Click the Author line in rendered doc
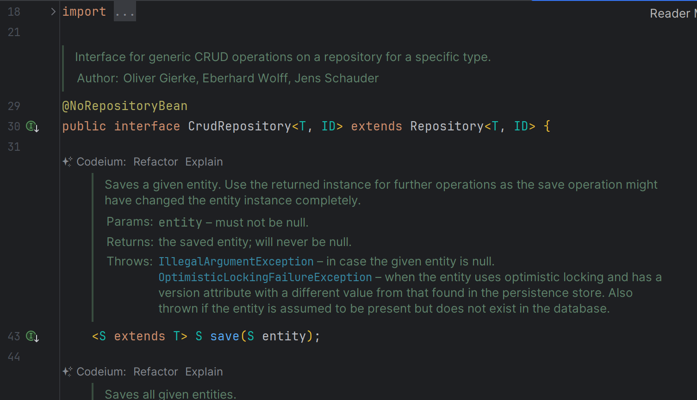 pos(228,78)
